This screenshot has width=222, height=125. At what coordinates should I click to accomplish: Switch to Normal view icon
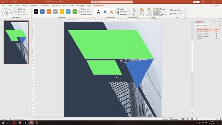(183, 119)
